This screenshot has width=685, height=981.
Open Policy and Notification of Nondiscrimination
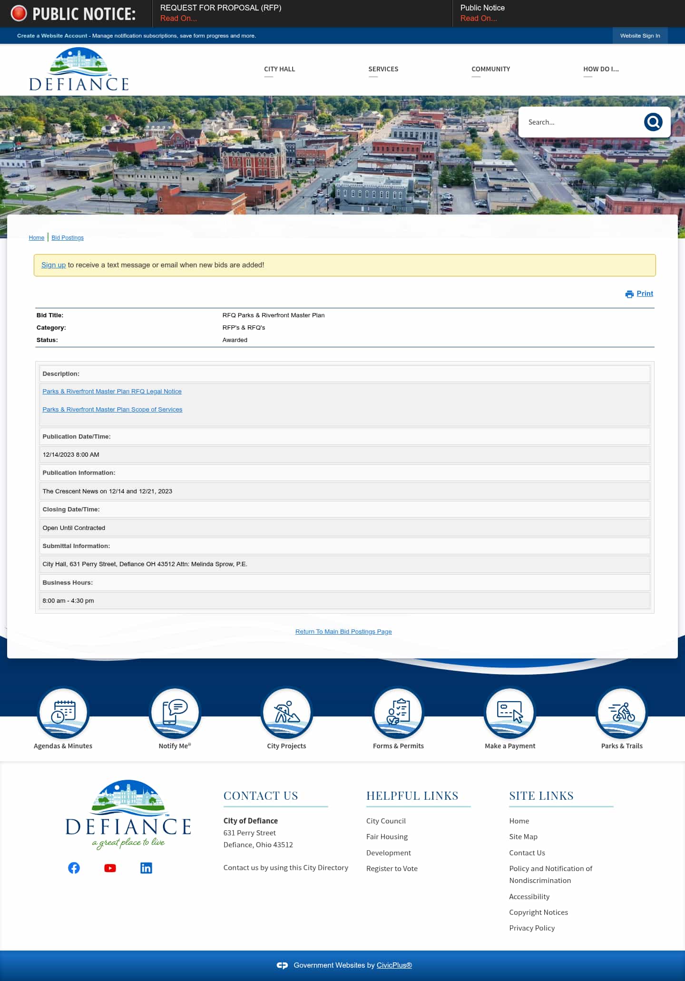551,874
